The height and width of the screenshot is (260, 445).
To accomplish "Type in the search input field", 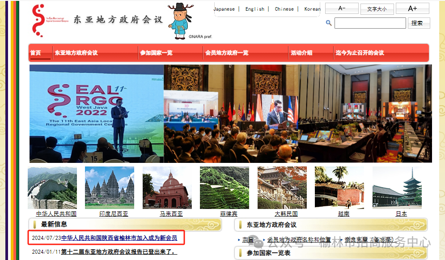I will (x=370, y=23).
